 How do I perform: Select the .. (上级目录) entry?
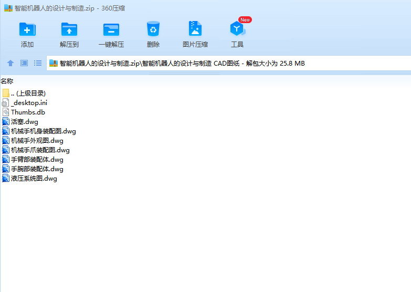click(x=28, y=93)
